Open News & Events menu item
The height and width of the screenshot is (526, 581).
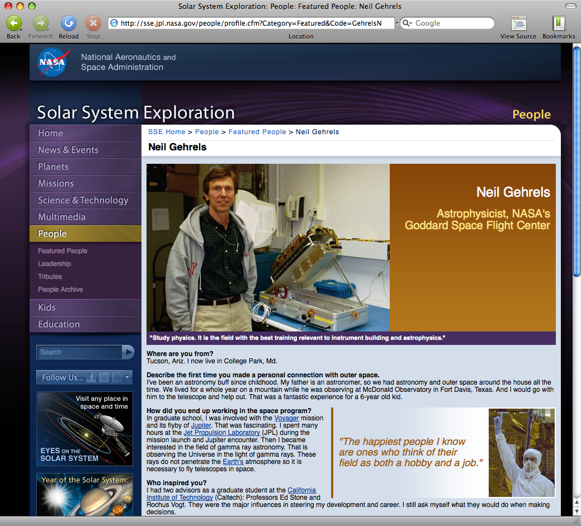coord(85,150)
